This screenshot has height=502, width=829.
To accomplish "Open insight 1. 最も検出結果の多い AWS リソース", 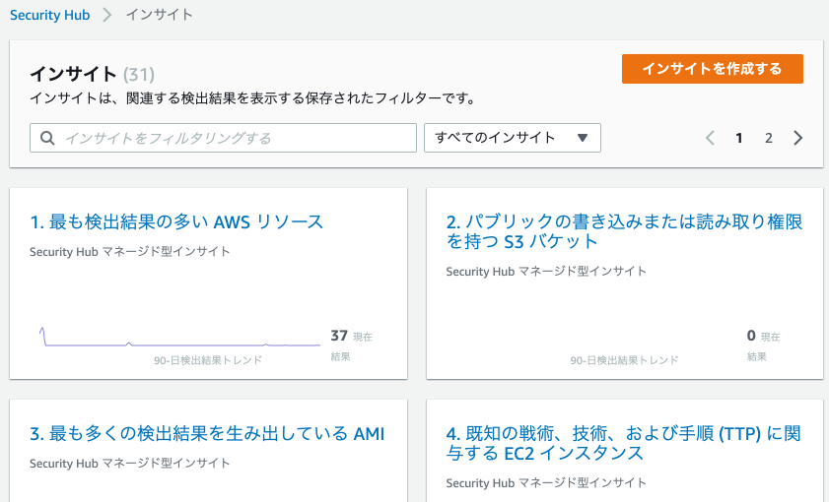I will (x=176, y=222).
